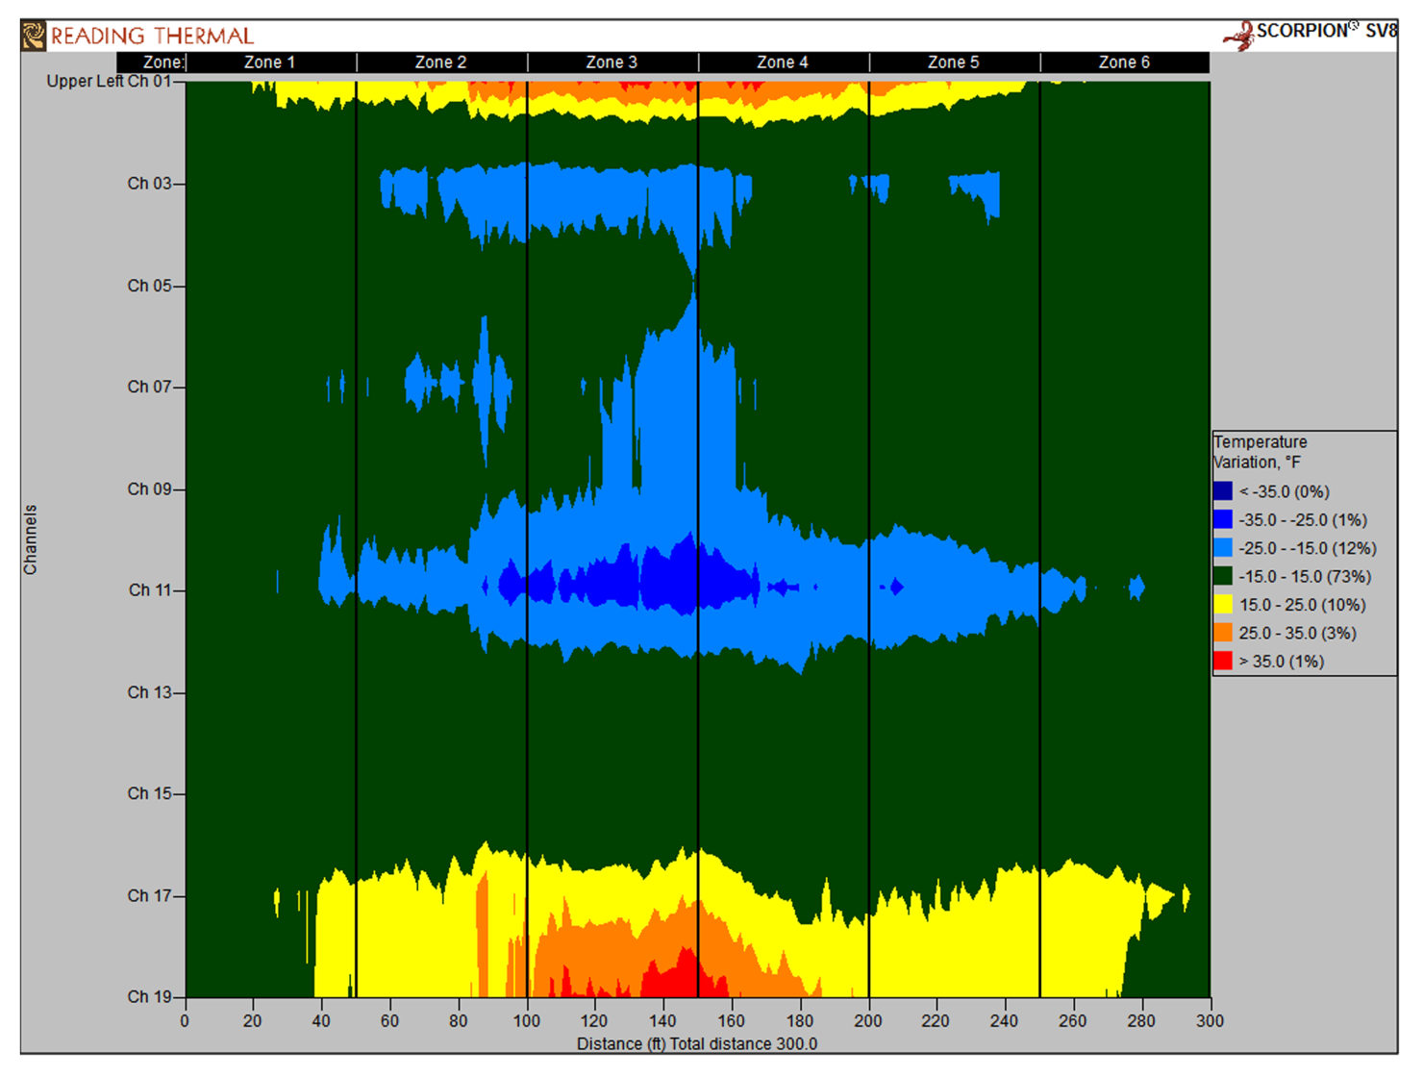This screenshot has height=1077, width=1423.
Task: Click the 'Ch 03' channel label
Action: [x=150, y=184]
